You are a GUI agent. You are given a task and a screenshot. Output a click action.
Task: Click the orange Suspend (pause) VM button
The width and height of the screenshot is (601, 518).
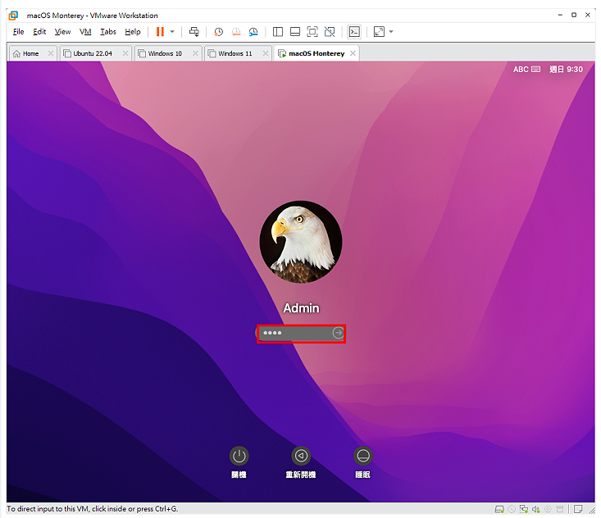pos(160,32)
